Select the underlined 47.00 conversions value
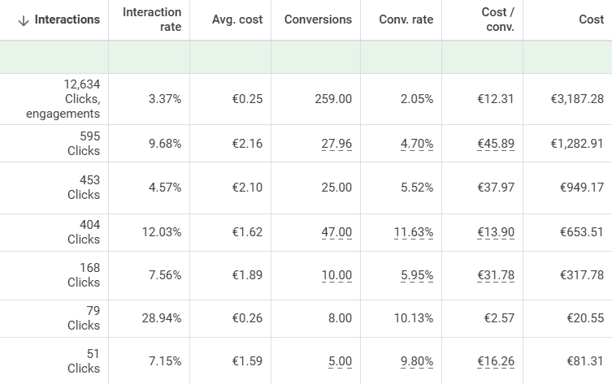 click(336, 232)
